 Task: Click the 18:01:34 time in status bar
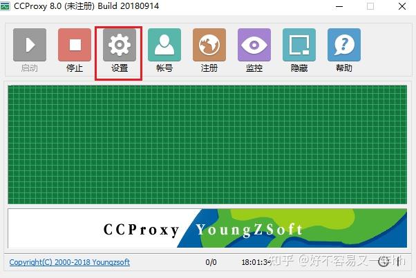point(256,262)
